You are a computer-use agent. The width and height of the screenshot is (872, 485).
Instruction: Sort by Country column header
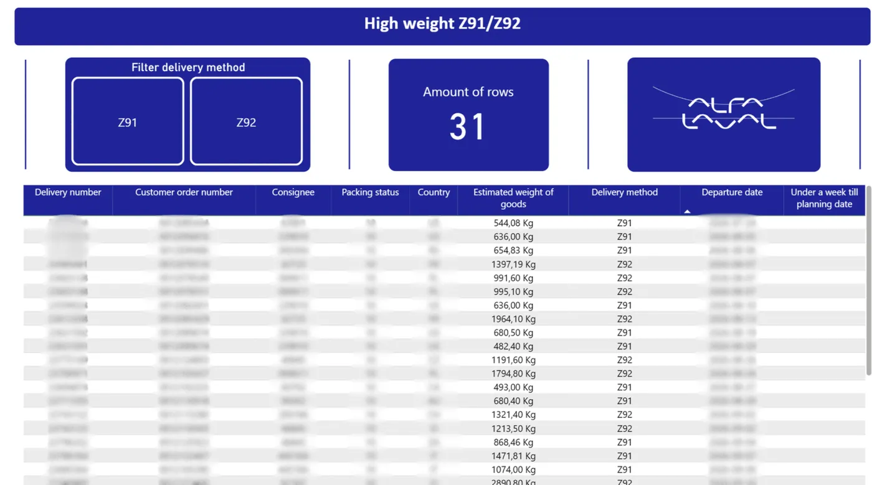point(434,200)
